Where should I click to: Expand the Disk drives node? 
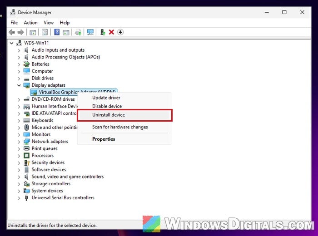point(19,79)
